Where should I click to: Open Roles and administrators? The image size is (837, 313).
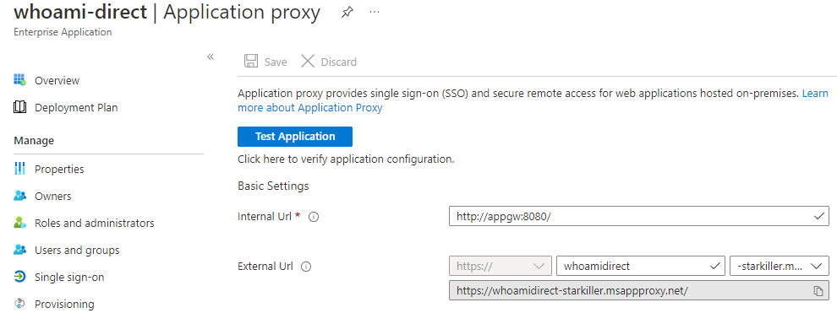point(95,223)
